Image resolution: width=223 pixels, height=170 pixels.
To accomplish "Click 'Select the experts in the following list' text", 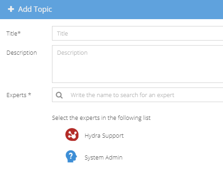I will tap(101, 118).
